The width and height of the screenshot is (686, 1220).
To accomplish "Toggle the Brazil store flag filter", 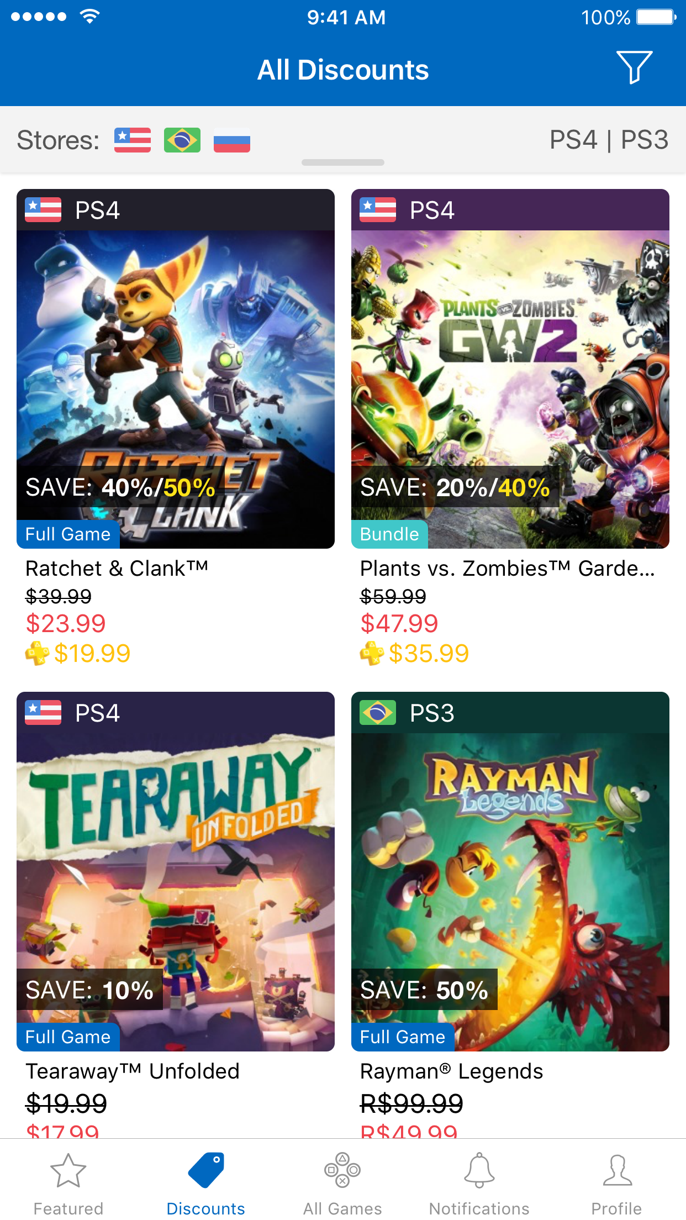I will coord(182,140).
